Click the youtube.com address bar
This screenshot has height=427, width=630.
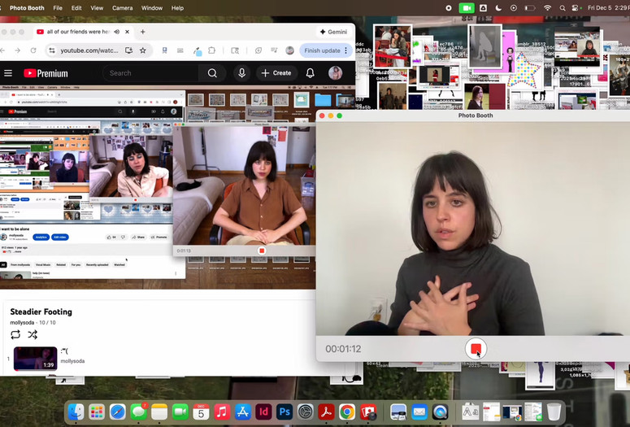tap(89, 50)
